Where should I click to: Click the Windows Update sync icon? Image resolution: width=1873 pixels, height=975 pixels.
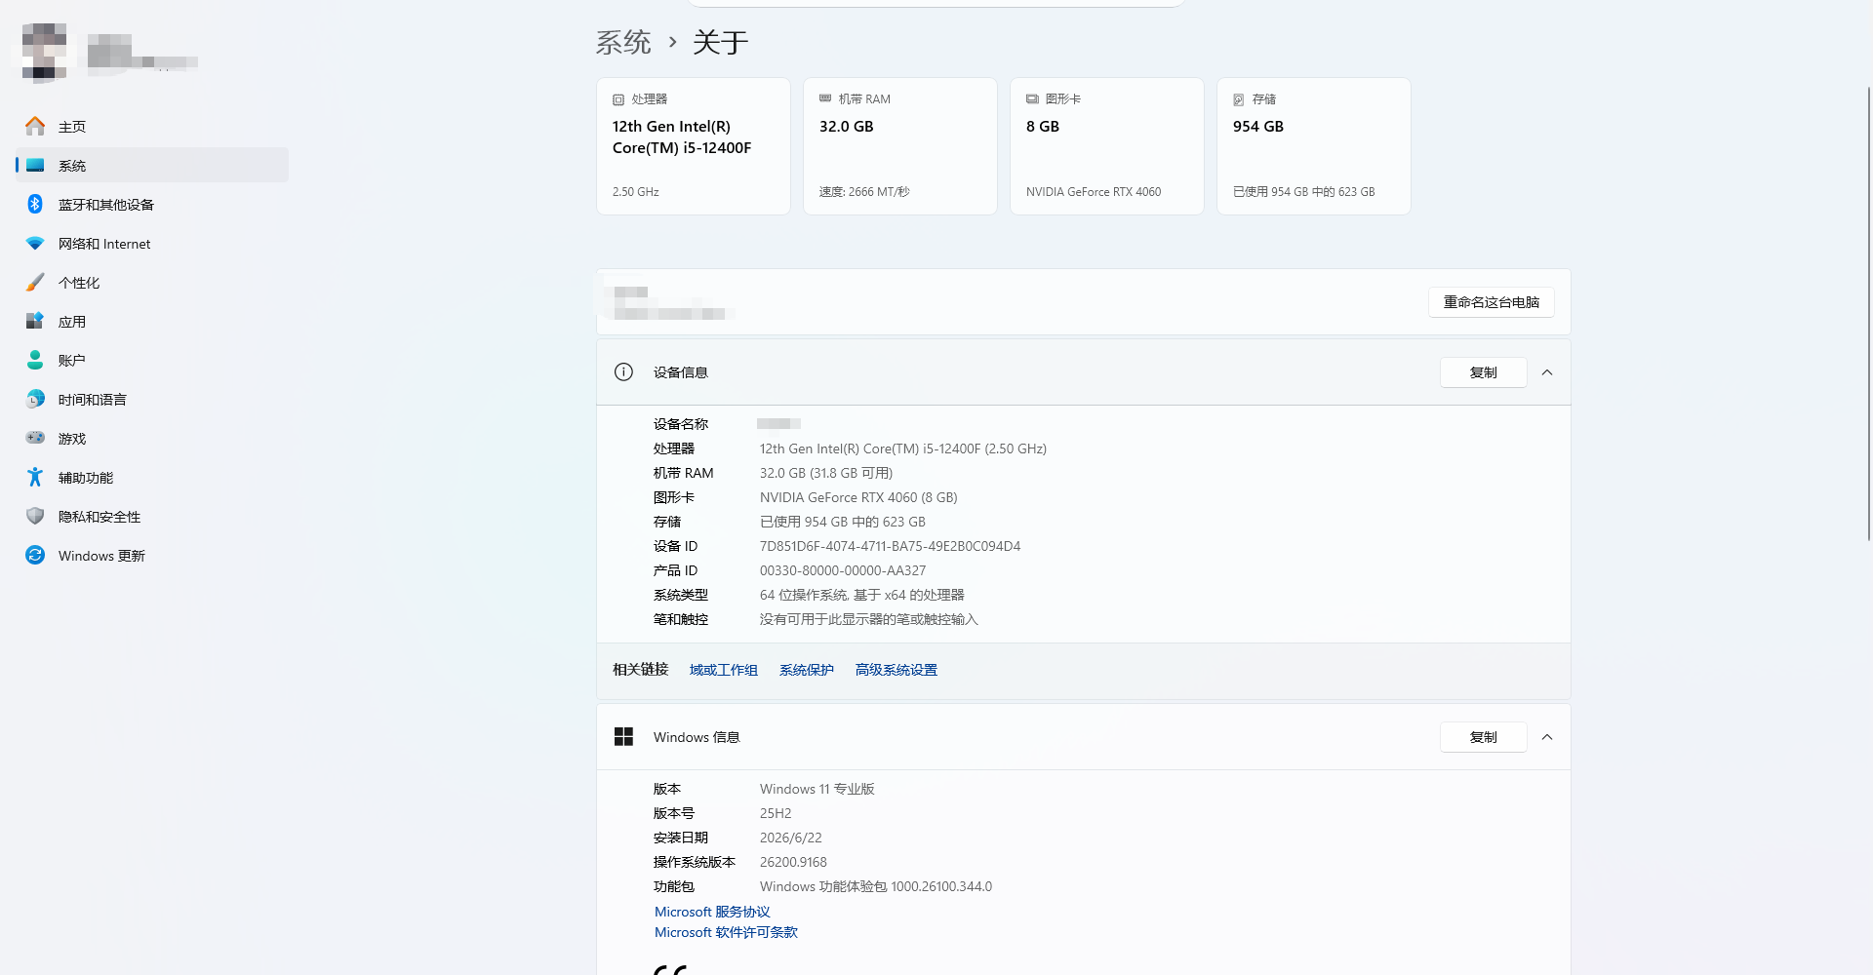tap(35, 555)
